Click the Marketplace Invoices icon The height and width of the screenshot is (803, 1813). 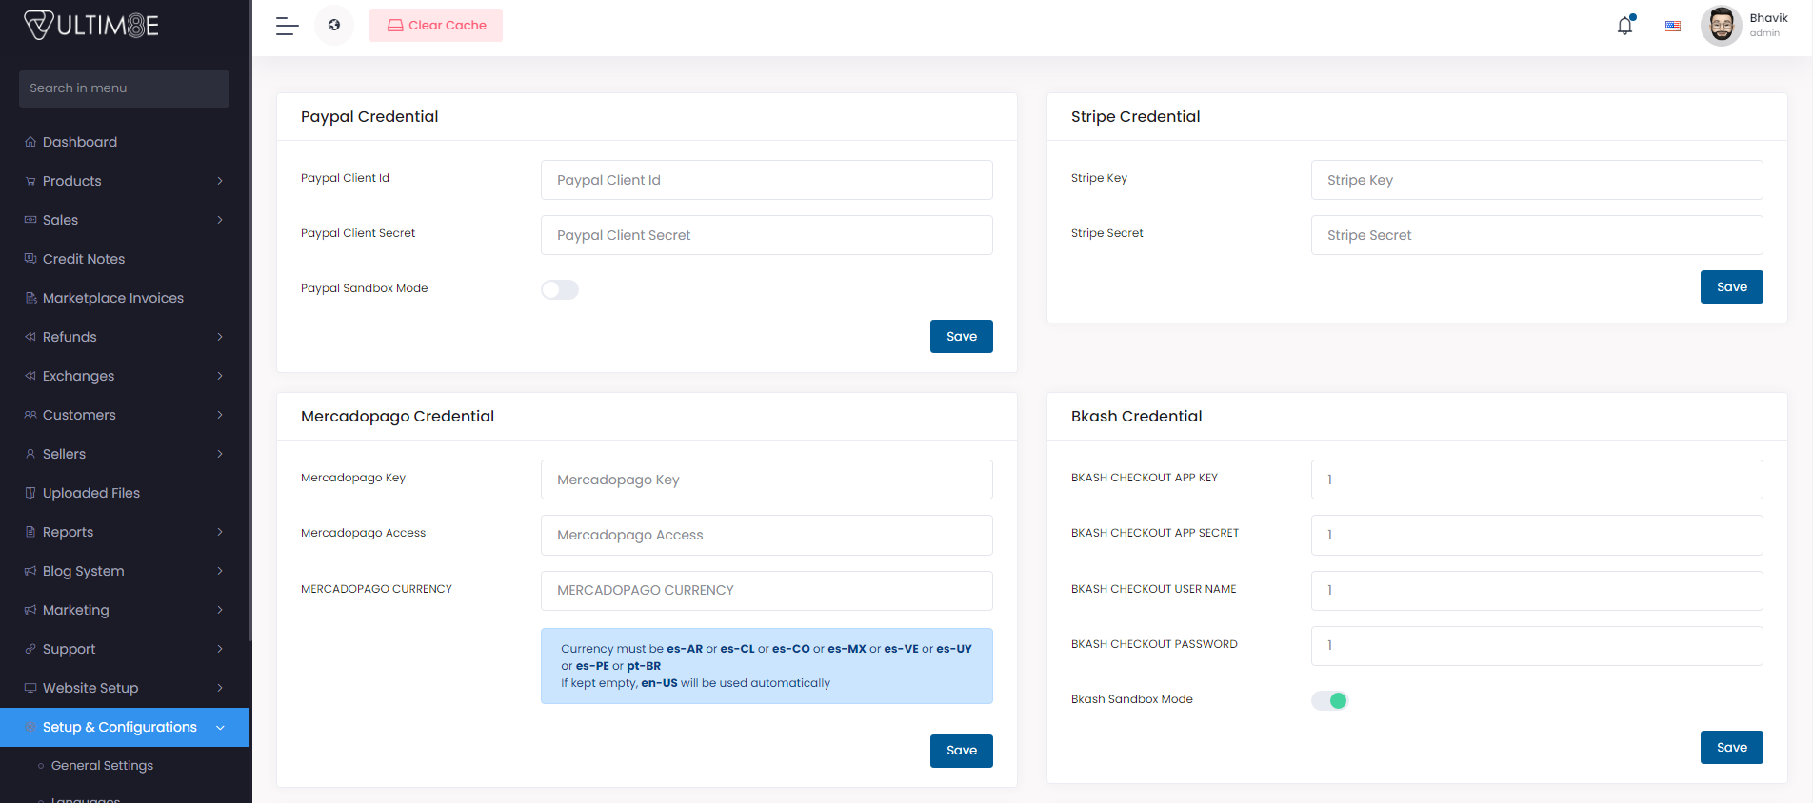[30, 298]
